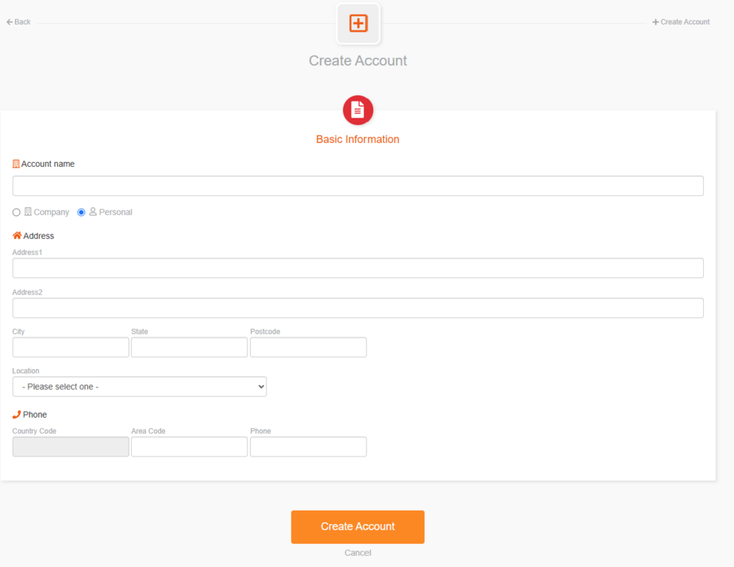Click the top-right Create Account link

click(681, 22)
